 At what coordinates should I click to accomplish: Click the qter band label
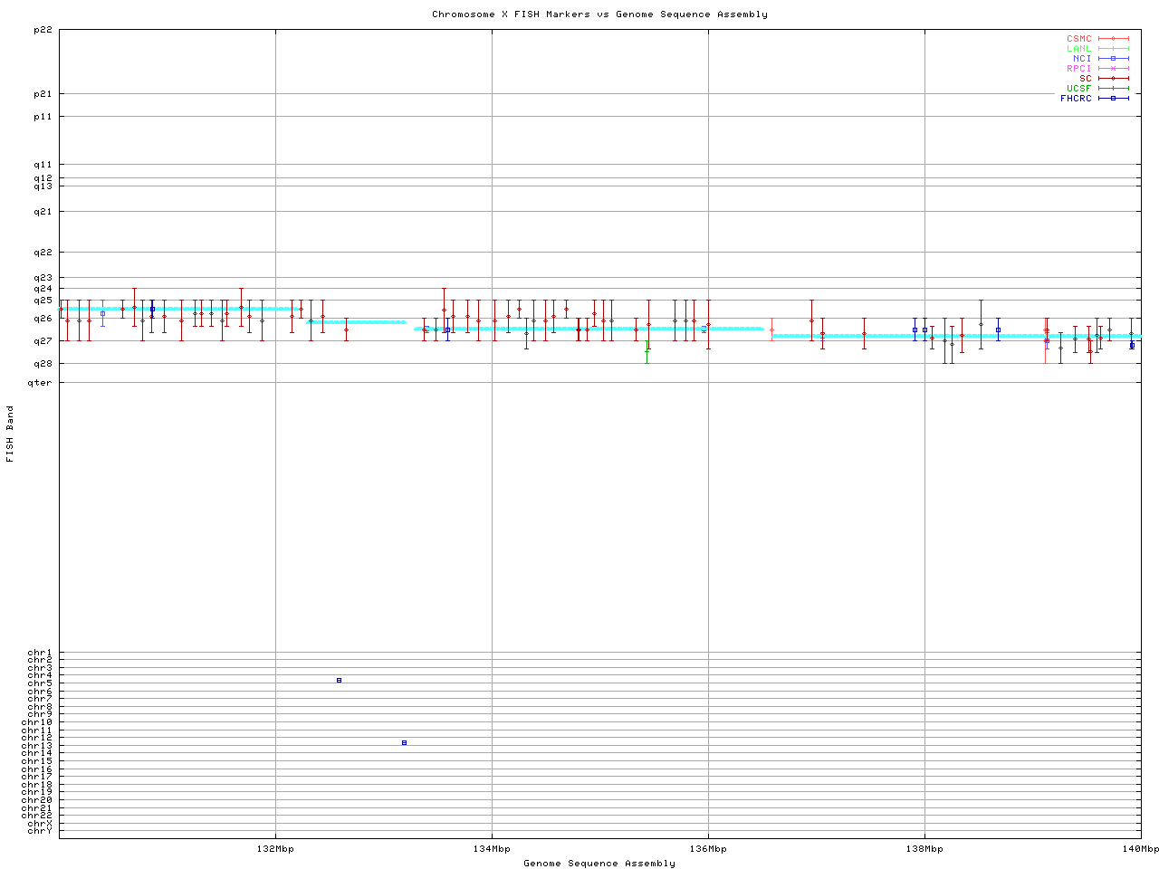(x=40, y=383)
